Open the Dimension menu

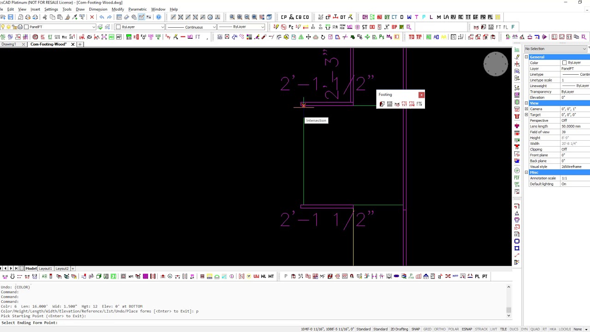98,9
